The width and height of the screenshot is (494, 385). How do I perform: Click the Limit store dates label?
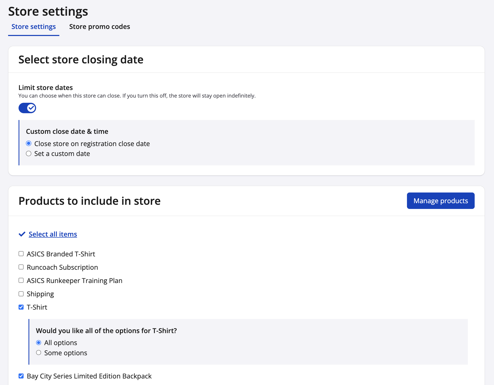(46, 88)
